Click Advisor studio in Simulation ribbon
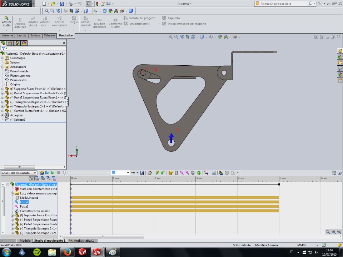The height and width of the screenshot is (257, 343). 6,21
